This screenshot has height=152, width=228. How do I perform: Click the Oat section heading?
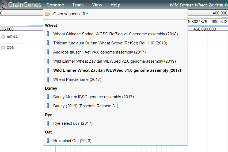tap(48, 132)
